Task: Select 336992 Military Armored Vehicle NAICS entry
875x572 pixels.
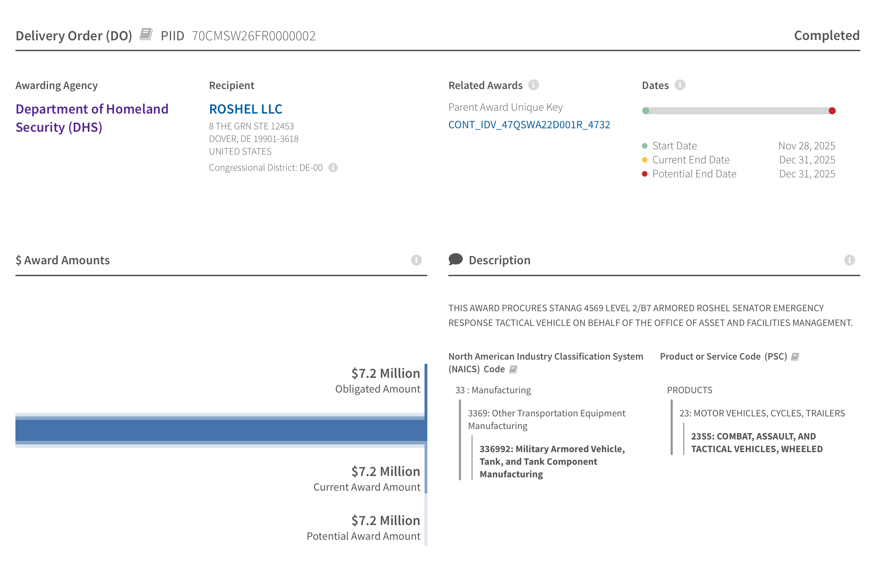Action: point(551,461)
